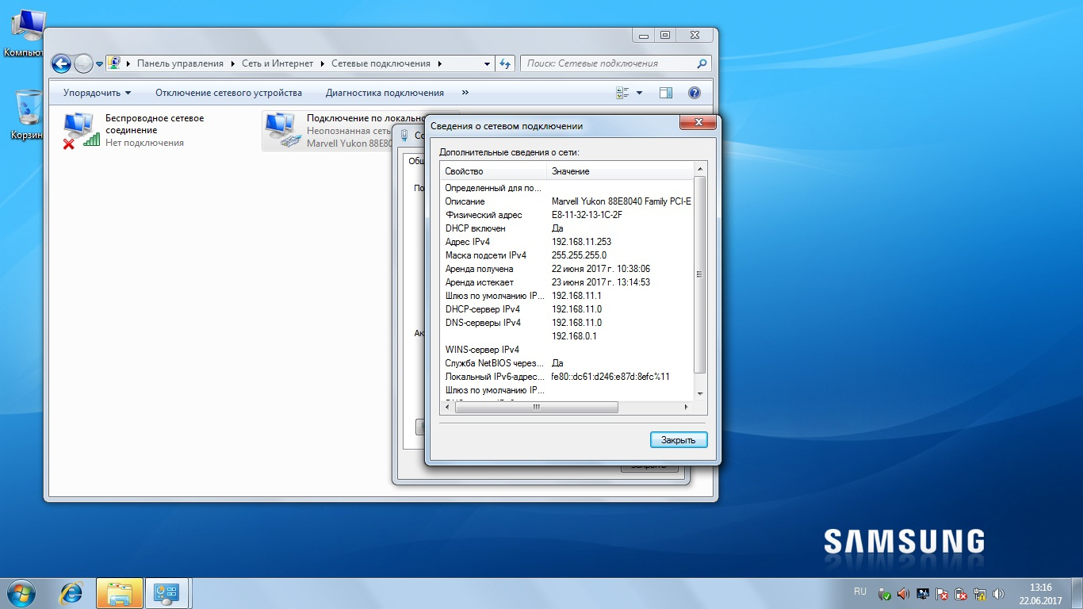
Task: Open the view options dropdown arrow
Action: (639, 93)
